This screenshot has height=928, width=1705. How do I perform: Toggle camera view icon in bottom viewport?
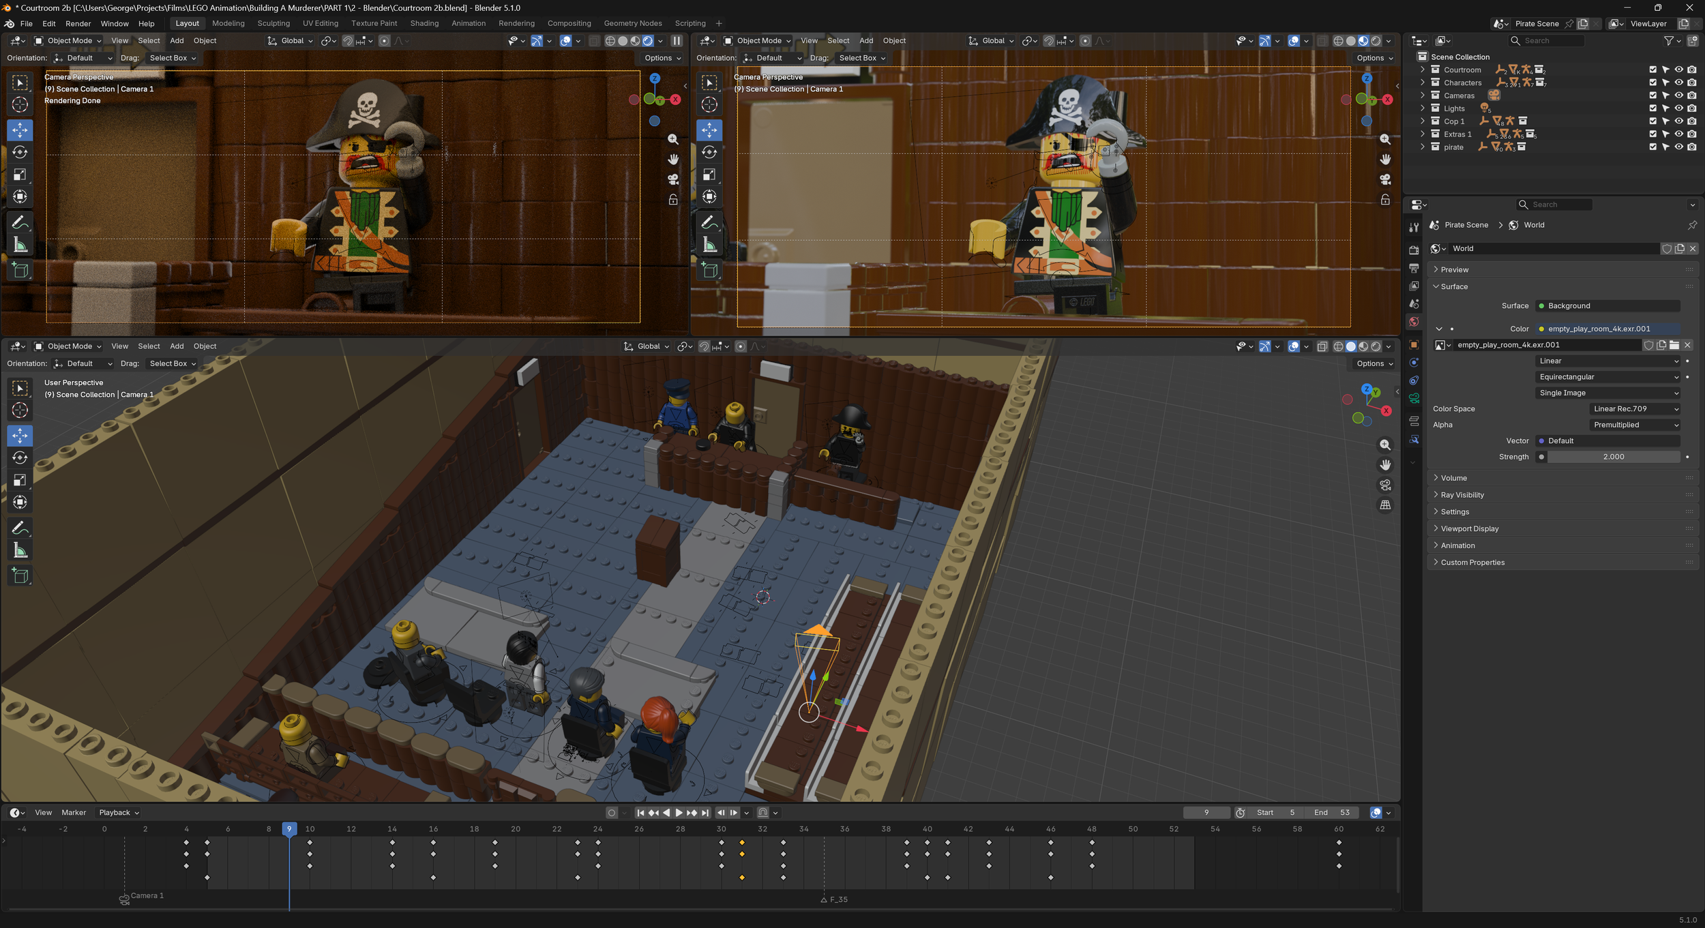[x=1385, y=485]
